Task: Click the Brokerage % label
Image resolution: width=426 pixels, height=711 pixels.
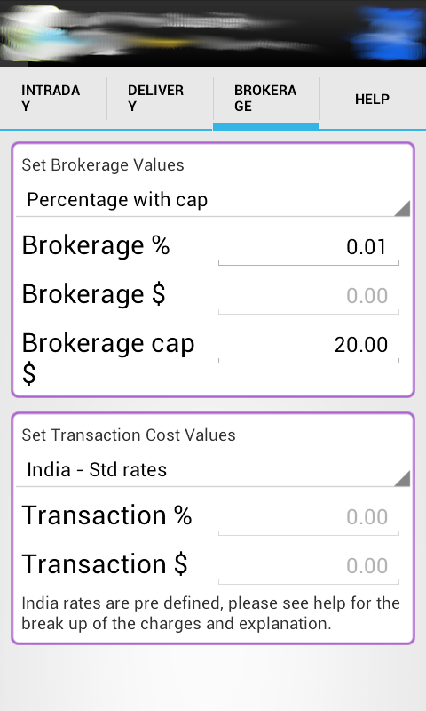Action: coord(96,245)
